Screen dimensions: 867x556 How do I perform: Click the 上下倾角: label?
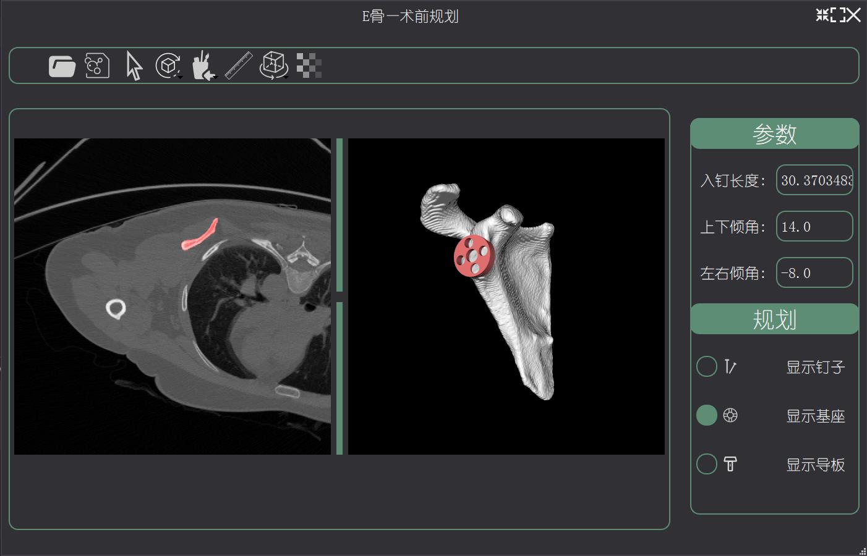click(733, 227)
